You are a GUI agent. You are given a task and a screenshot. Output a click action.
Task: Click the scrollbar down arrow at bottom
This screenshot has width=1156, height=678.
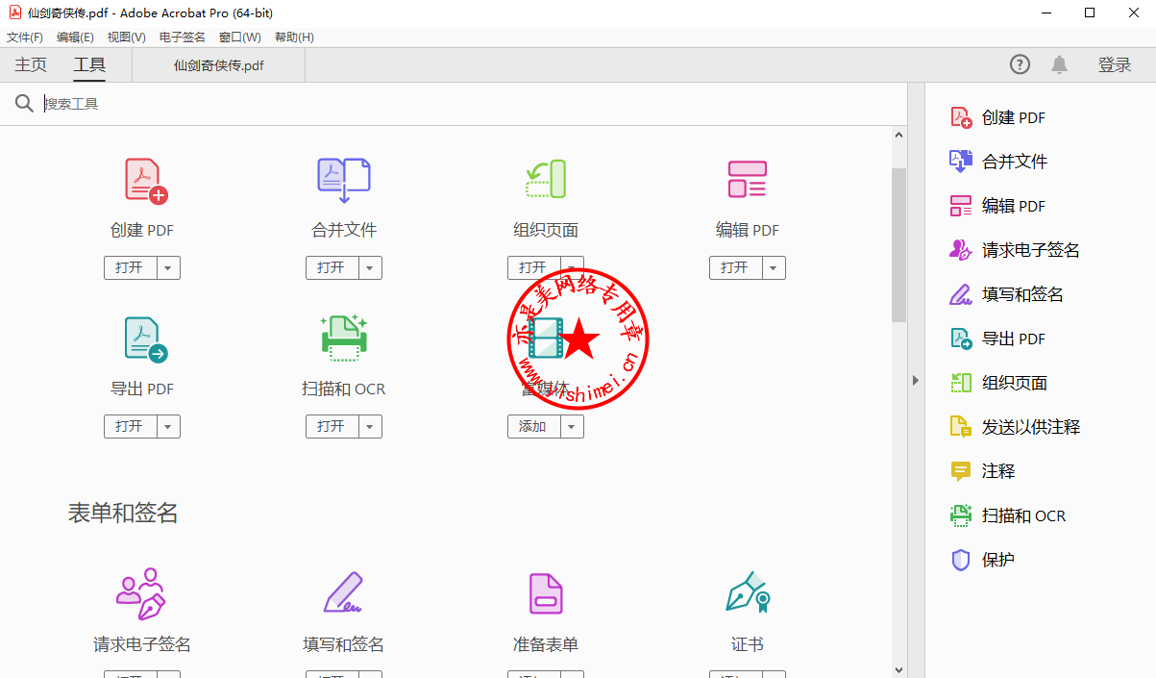point(898,669)
